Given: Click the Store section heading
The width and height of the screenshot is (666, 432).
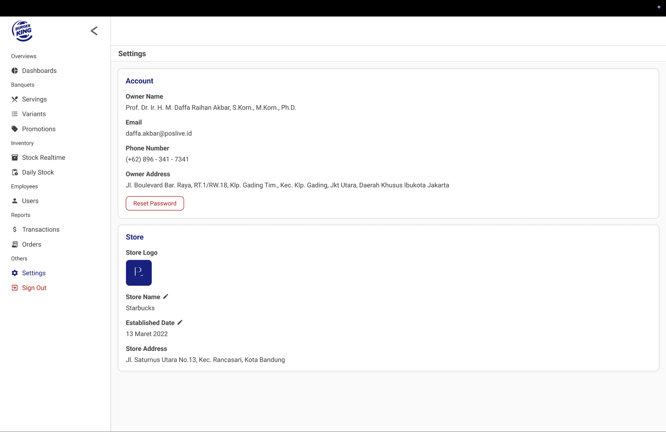Looking at the screenshot, I should coord(135,237).
